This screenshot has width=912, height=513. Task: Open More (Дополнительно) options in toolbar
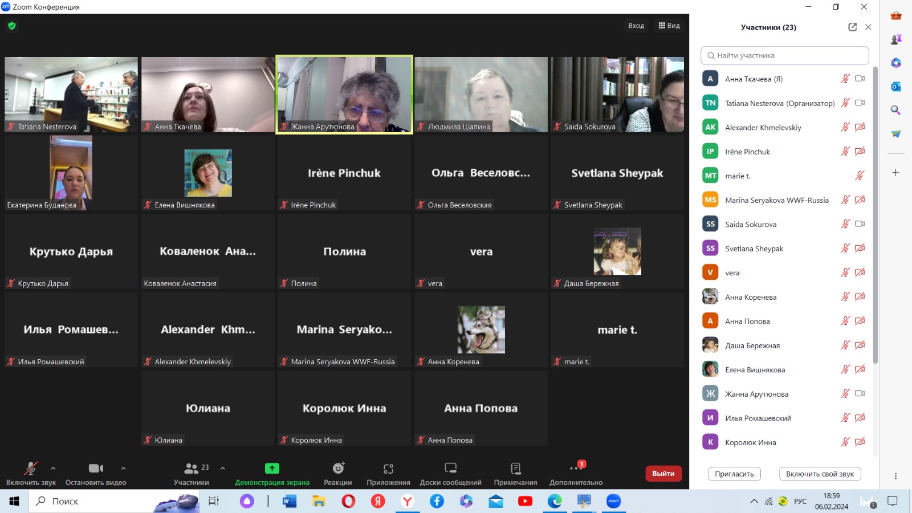coord(576,469)
